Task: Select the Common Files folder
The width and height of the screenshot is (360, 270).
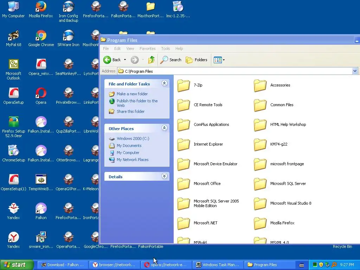Action: pyautogui.click(x=274, y=105)
